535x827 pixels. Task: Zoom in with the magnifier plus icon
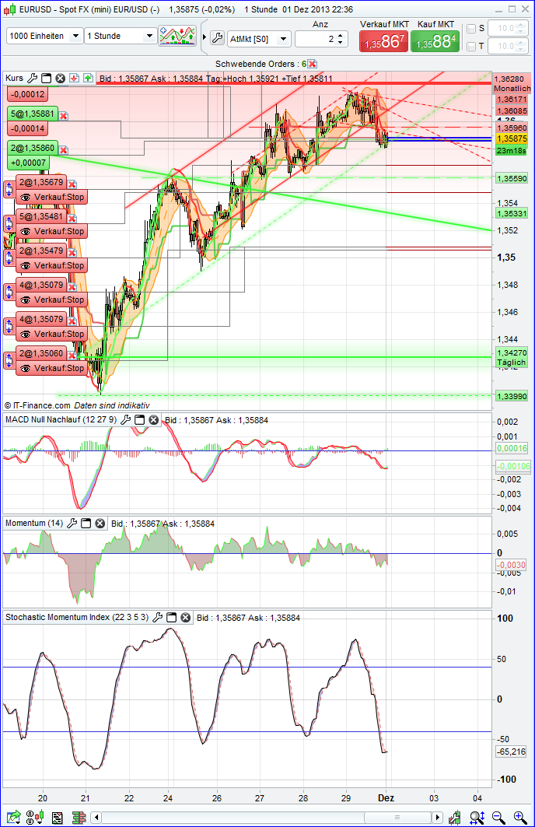click(519, 817)
